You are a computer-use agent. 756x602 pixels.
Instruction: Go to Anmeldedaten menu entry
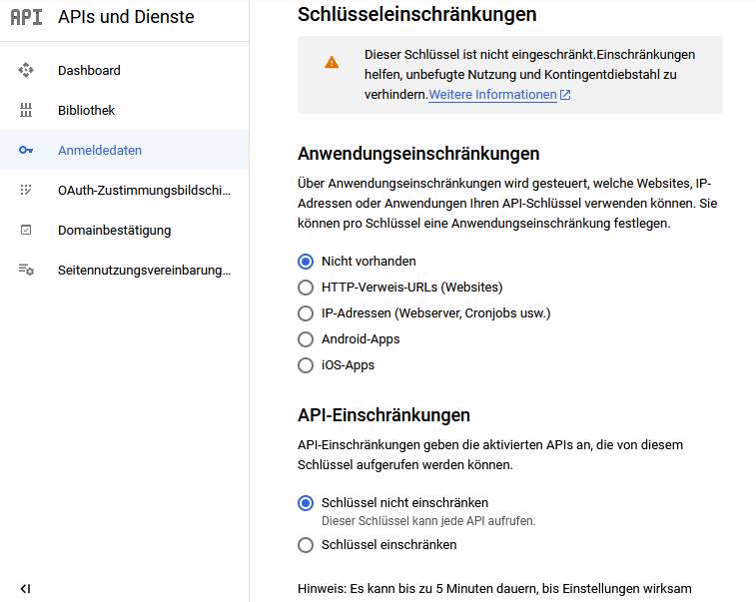click(x=125, y=151)
